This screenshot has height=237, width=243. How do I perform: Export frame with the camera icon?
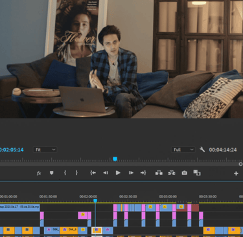pos(184,173)
